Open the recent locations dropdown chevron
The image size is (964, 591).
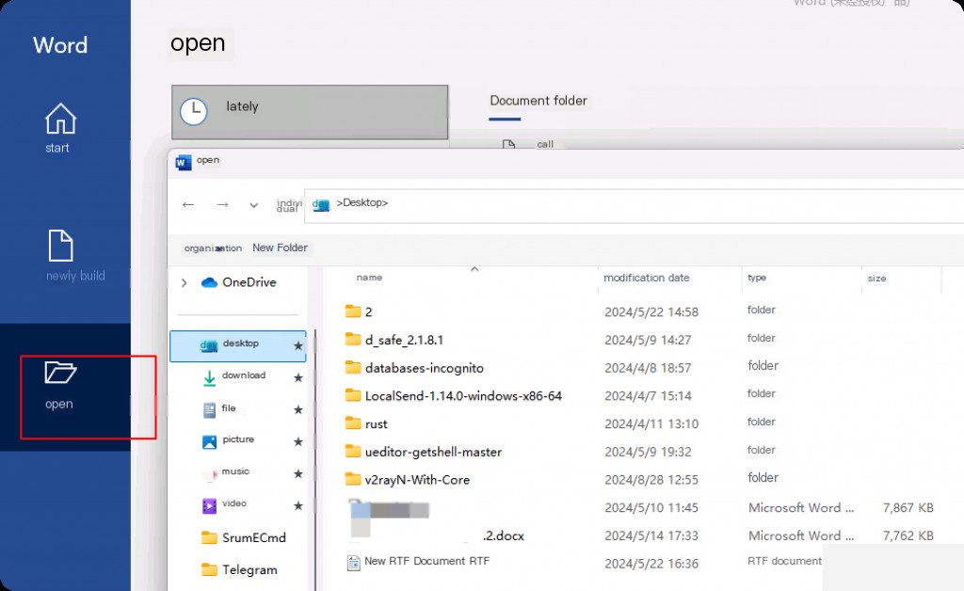[x=253, y=205]
